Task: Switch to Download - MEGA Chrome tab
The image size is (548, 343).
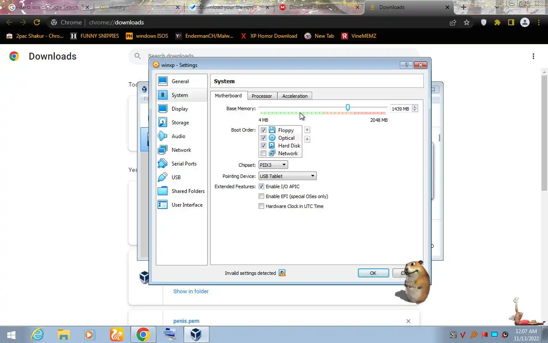Action: [319, 7]
